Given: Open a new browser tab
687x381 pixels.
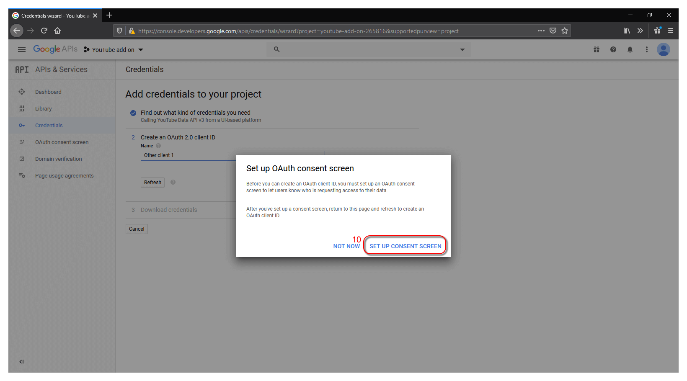Looking at the screenshot, I should tap(109, 15).
